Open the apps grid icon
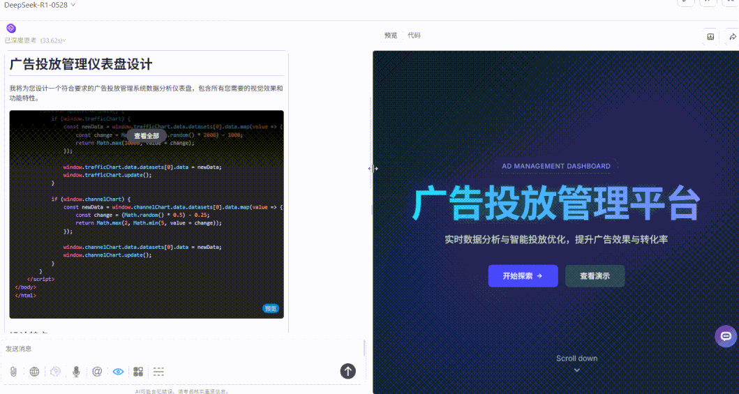 click(x=138, y=372)
